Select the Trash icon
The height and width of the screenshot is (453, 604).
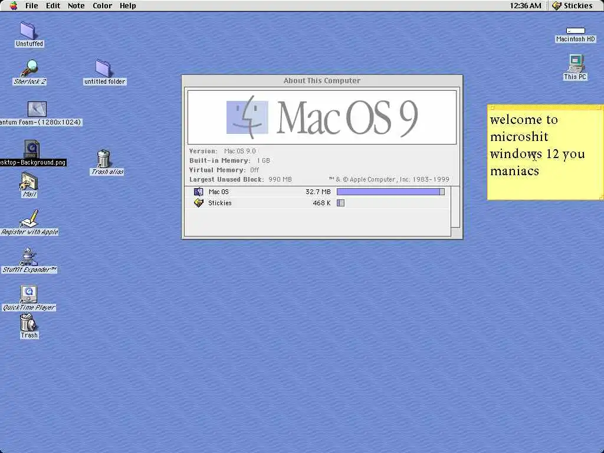(28, 322)
